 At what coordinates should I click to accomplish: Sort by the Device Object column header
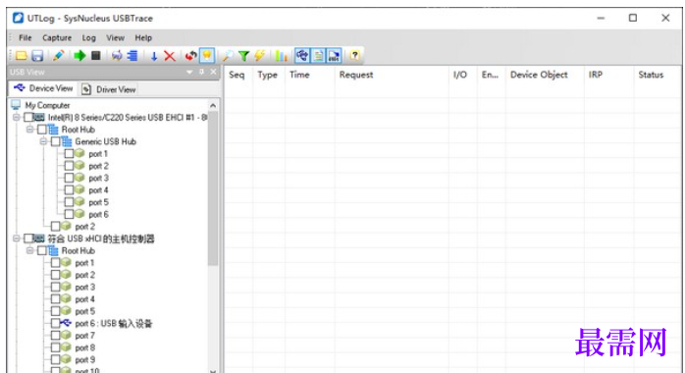pyautogui.click(x=545, y=75)
